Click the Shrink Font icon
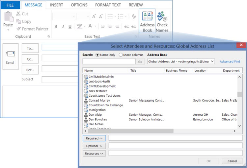 point(101,16)
